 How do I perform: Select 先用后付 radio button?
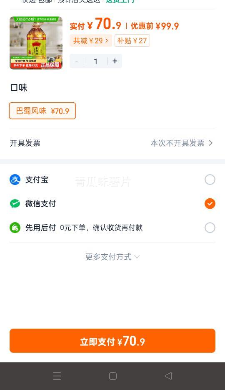click(210, 228)
